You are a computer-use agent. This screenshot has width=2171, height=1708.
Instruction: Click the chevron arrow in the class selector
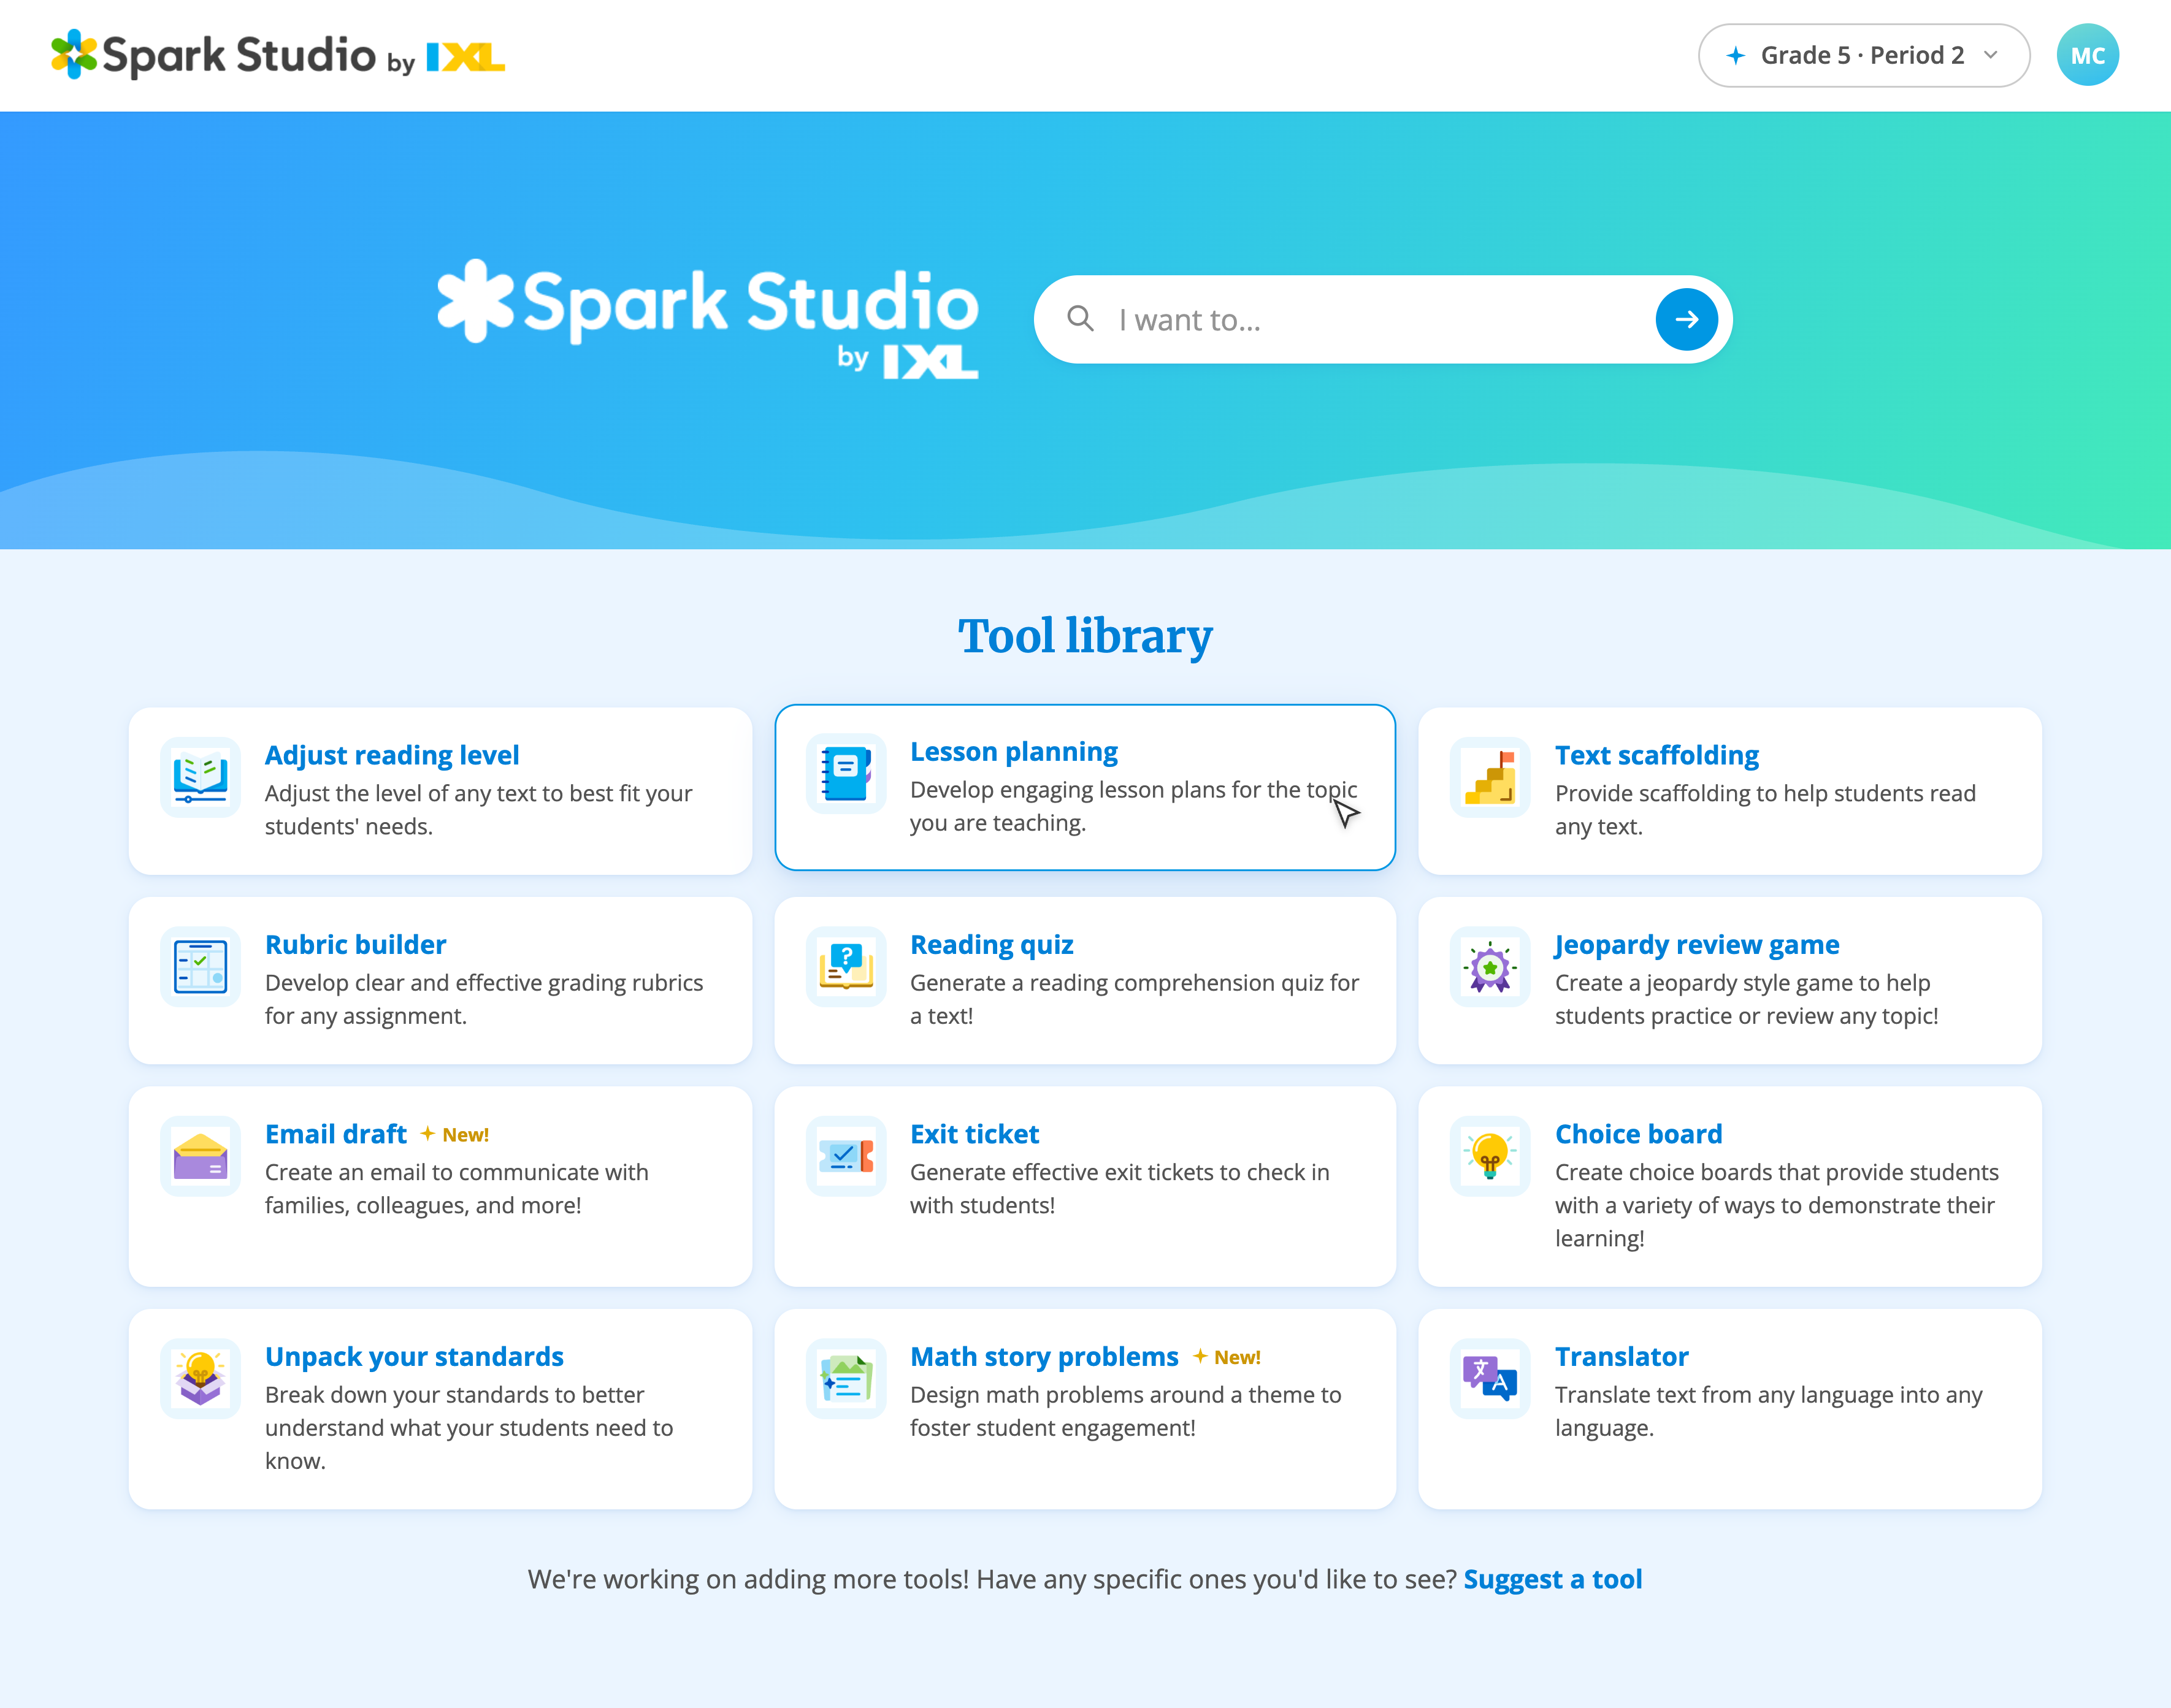coord(1991,56)
